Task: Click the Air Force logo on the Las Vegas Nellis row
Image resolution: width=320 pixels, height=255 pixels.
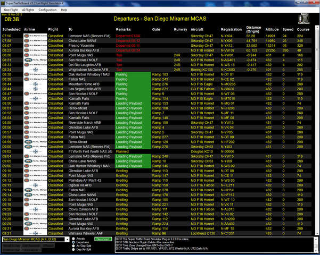Action: click(x=35, y=89)
